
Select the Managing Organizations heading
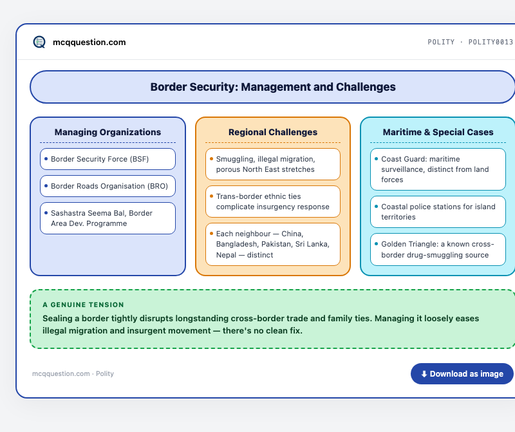pyautogui.click(x=108, y=132)
